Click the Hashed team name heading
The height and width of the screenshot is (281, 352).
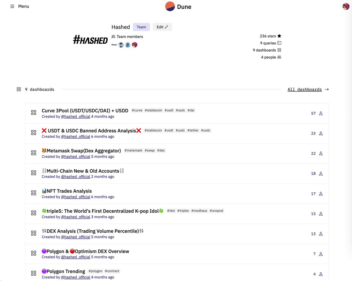[x=121, y=27]
